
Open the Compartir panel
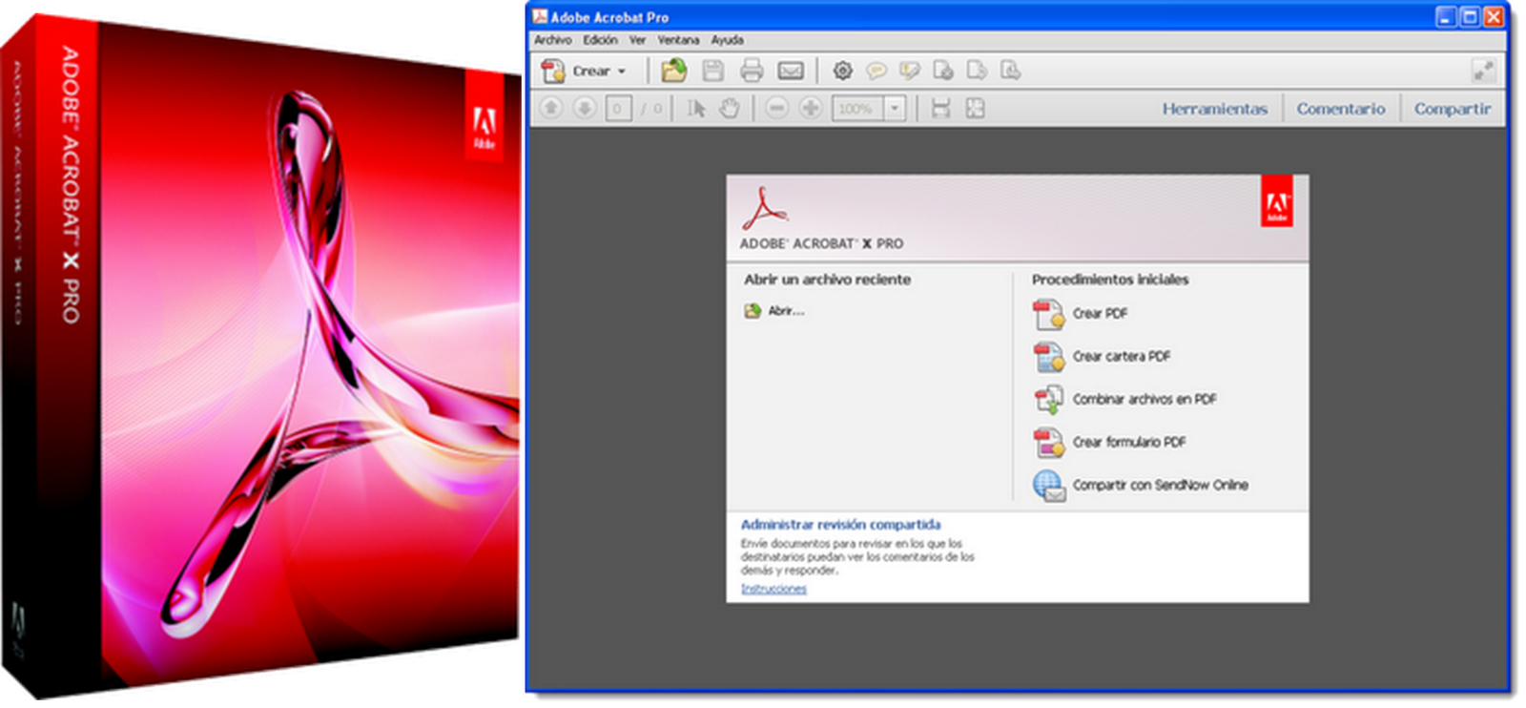[x=1452, y=109]
